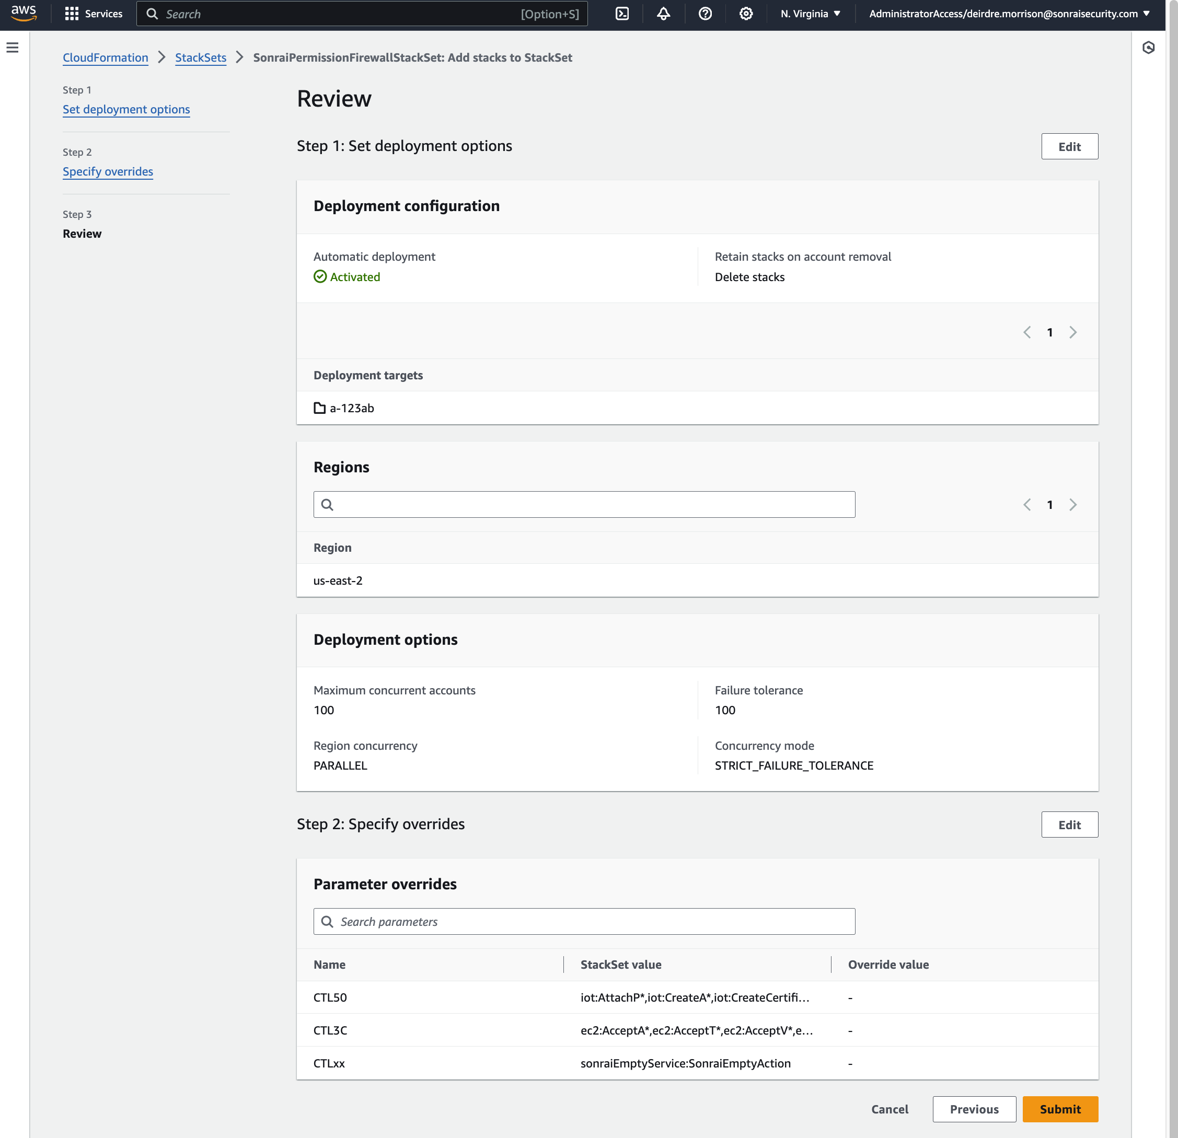Image resolution: width=1178 pixels, height=1138 pixels.
Task: Click the AWS logo home icon
Action: pyautogui.click(x=24, y=13)
